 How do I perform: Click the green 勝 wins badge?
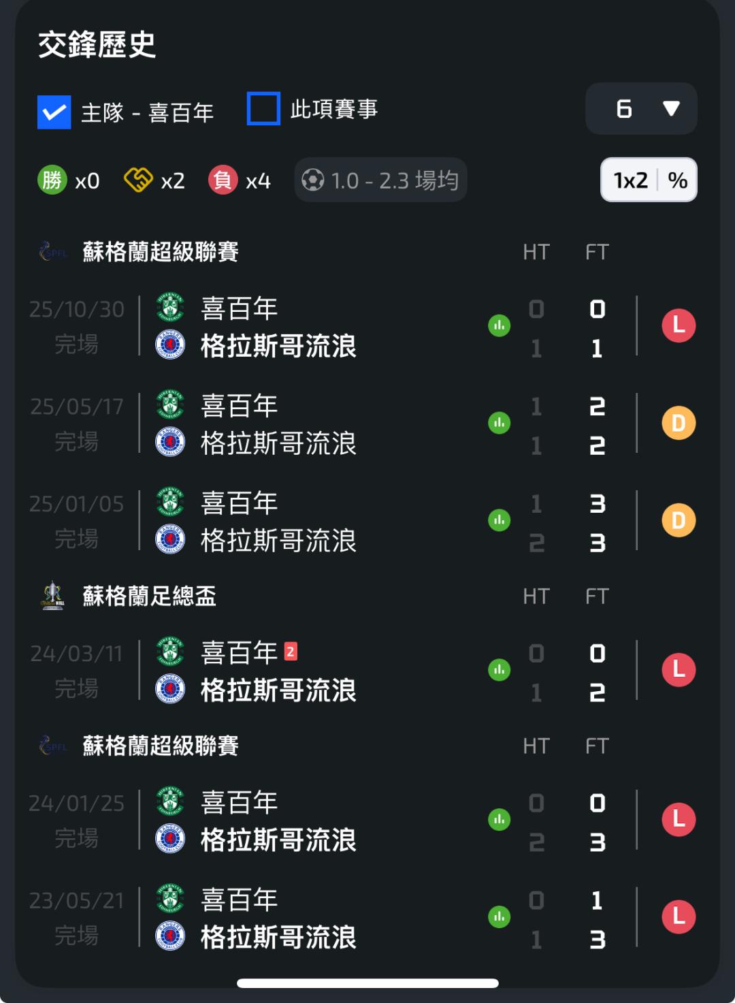point(52,180)
